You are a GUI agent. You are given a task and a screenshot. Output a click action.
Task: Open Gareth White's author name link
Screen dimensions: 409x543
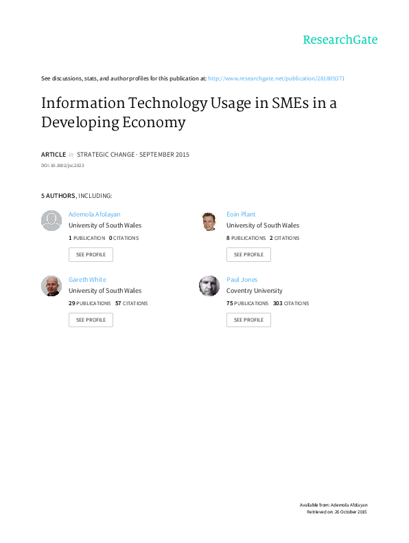click(x=87, y=280)
